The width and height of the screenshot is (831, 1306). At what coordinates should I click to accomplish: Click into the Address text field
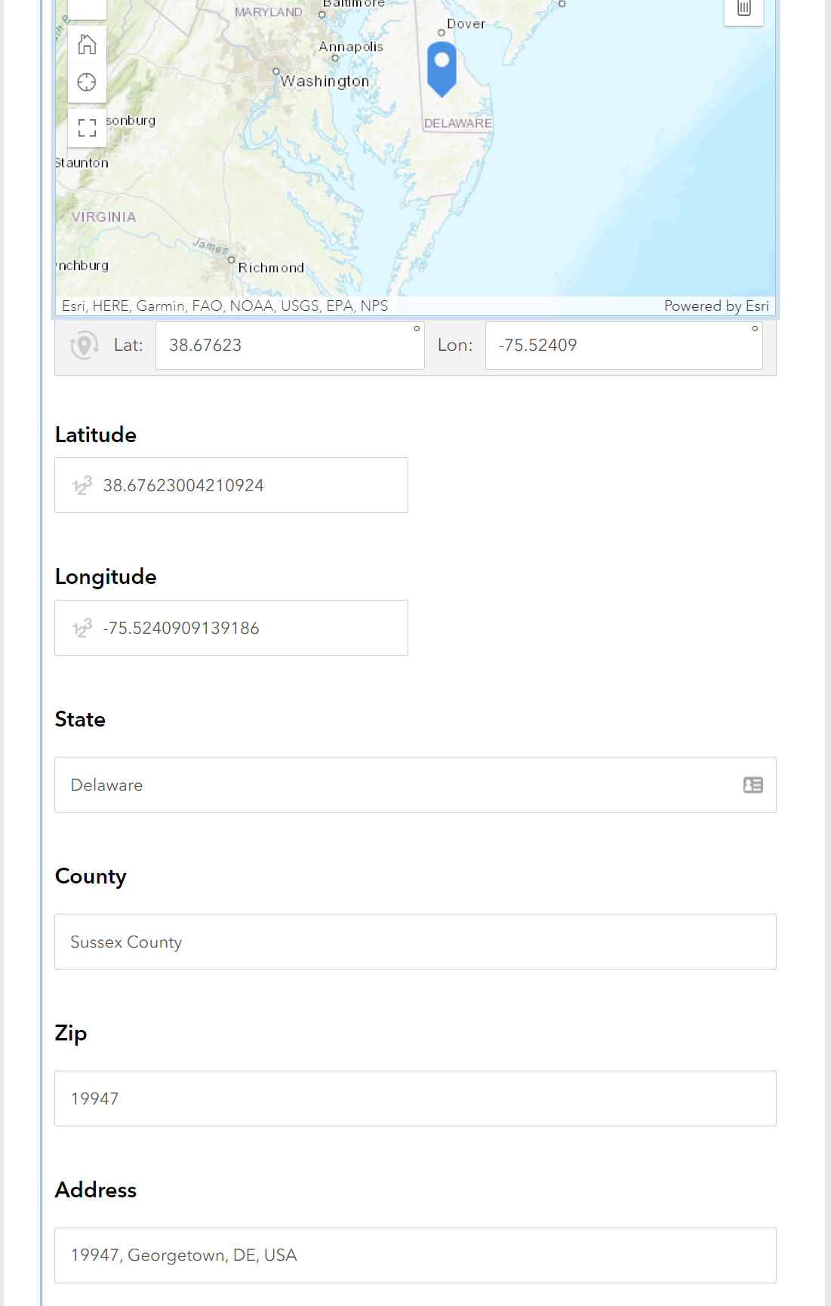tap(415, 1255)
